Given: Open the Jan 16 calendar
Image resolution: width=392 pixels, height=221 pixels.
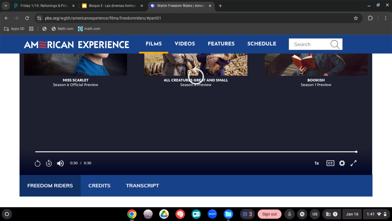Looking at the screenshot, I should (352, 214).
